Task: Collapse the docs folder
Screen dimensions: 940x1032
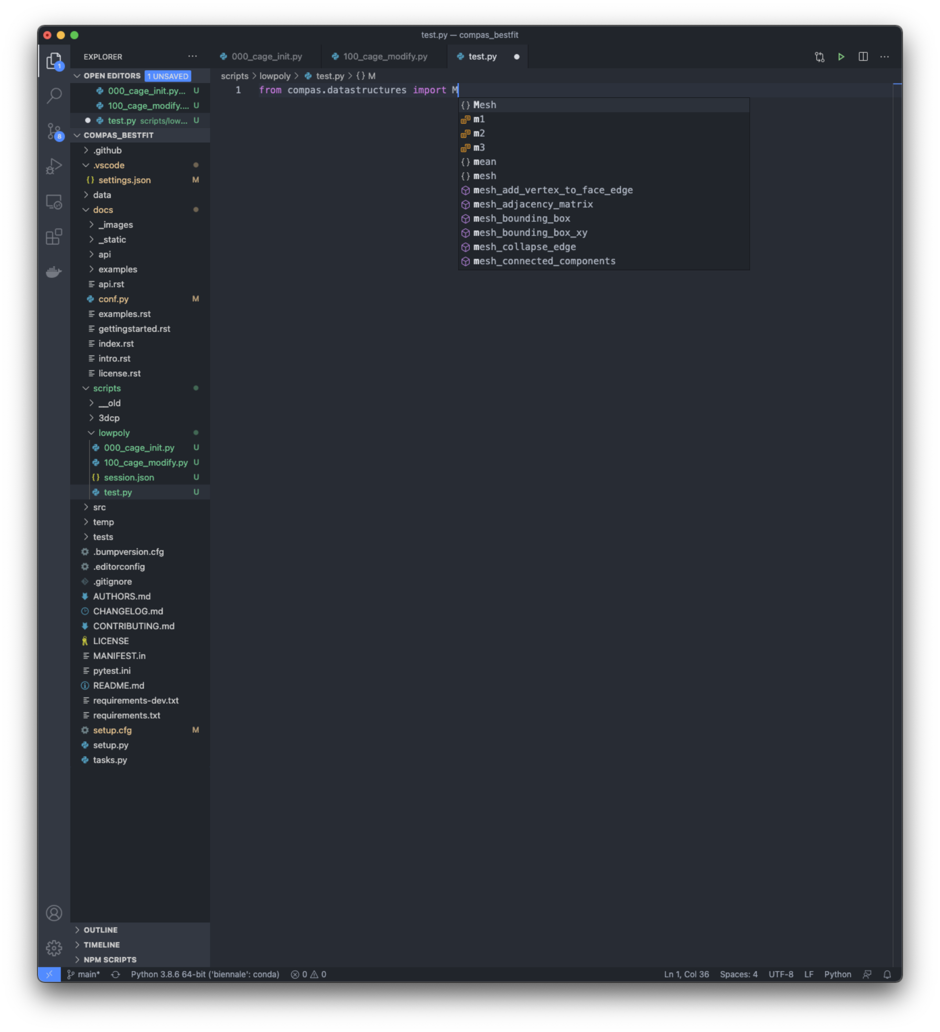Action: tap(103, 210)
